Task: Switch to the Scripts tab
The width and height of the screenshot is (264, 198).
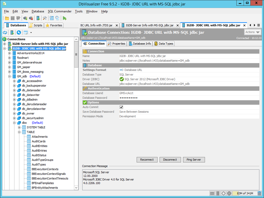Action: click(x=36, y=25)
